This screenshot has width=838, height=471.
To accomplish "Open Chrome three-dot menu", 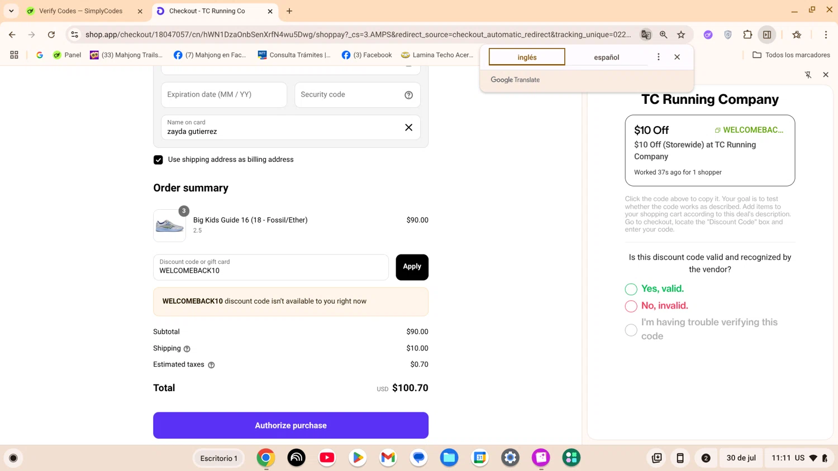I will tap(826, 35).
